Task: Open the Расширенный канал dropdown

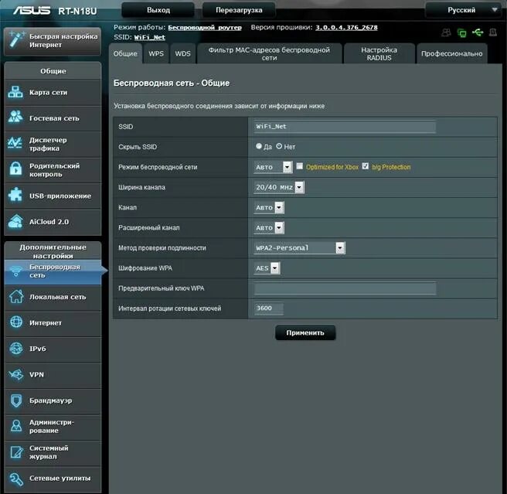Action: pos(269,228)
